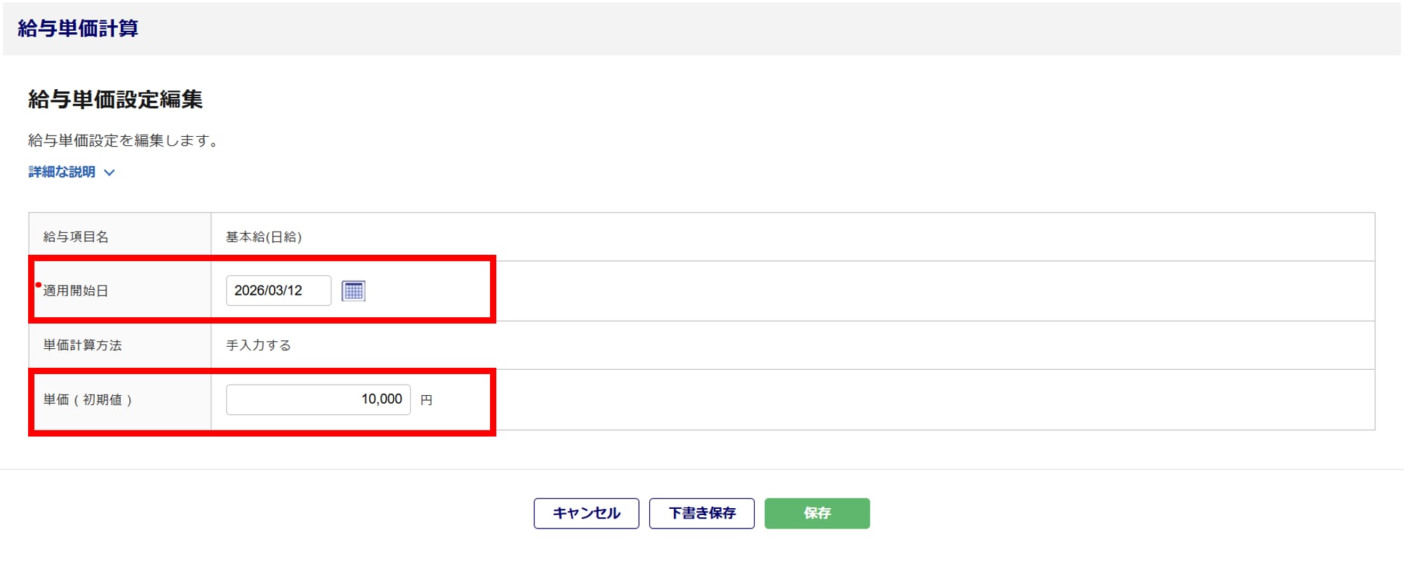Click the gray header bar beside the title
Screen dimensions: 1404x565
[x=702, y=29]
